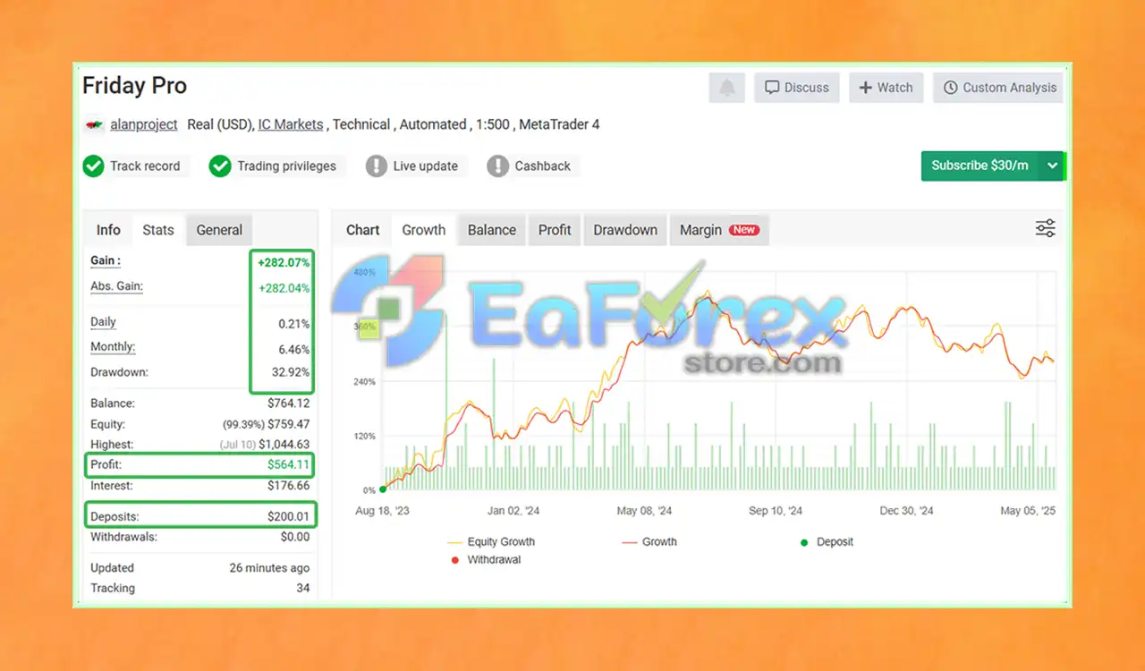1145x671 pixels.
Task: Click the Abs. Gain value +282.04%
Action: [284, 288]
